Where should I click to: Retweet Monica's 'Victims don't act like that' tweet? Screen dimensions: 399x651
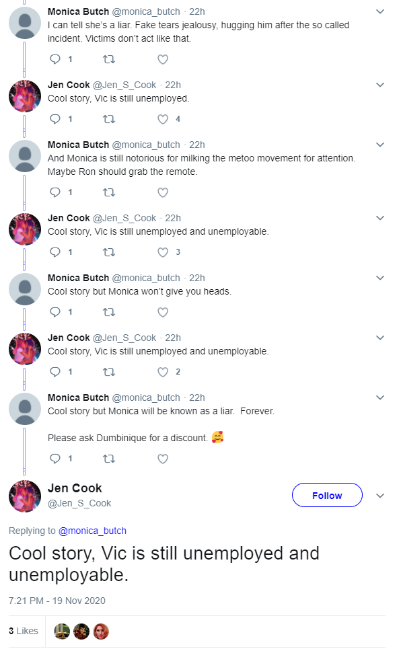pyautogui.click(x=109, y=59)
